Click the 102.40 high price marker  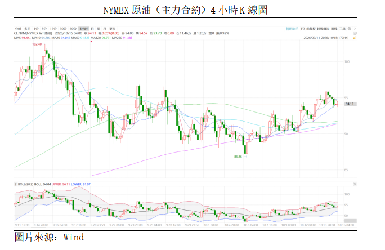pos(37,44)
